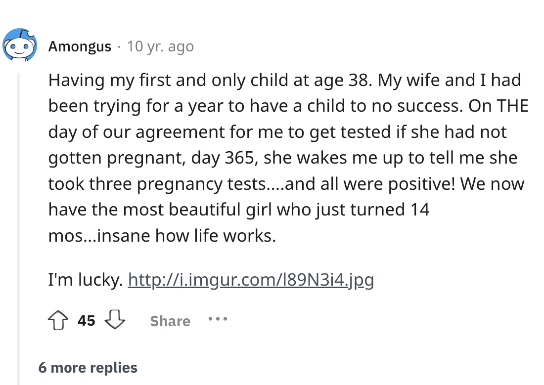The width and height of the screenshot is (544, 385).
Task: Click the Amongus Snoo avatar icon
Action: (x=20, y=45)
